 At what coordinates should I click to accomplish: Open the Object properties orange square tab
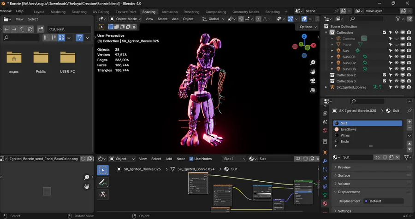point(325,152)
